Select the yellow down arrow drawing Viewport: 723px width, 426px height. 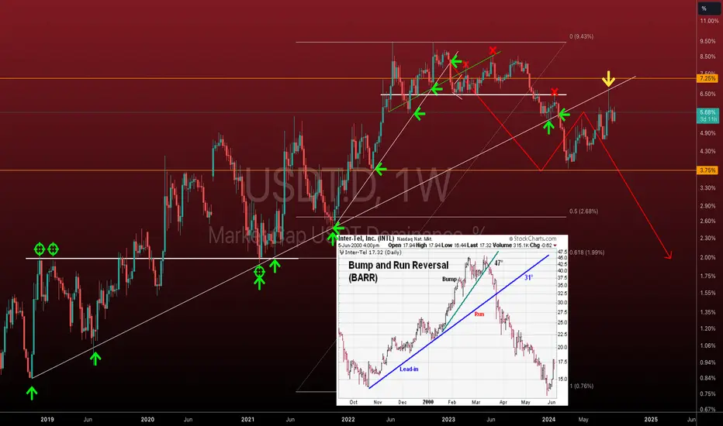pyautogui.click(x=608, y=79)
